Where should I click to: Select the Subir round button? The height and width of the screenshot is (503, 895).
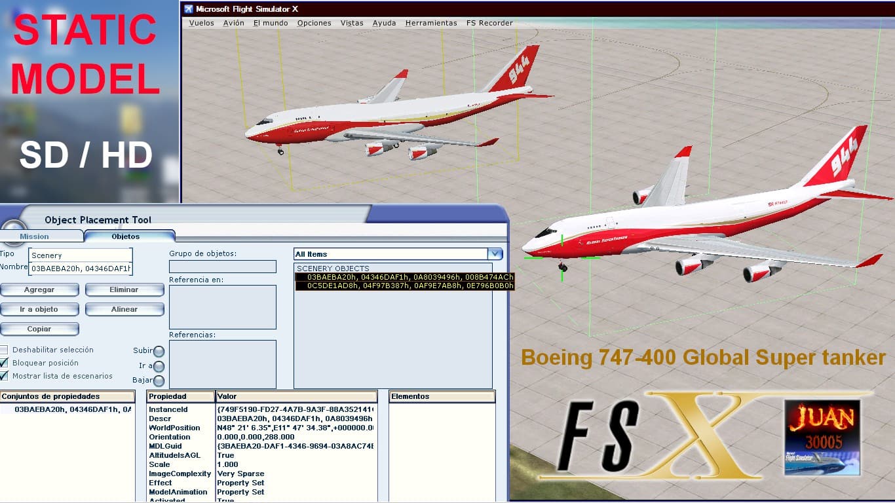(159, 352)
